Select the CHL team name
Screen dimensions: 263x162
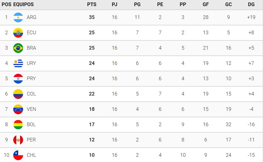31,155
